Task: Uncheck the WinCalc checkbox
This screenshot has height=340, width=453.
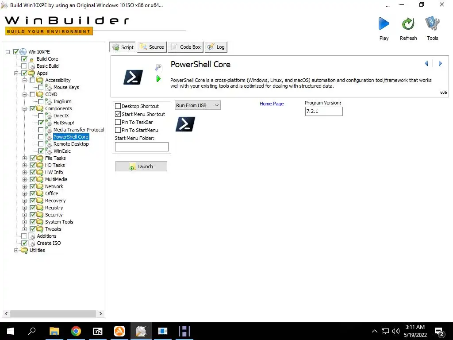Action: click(41, 151)
